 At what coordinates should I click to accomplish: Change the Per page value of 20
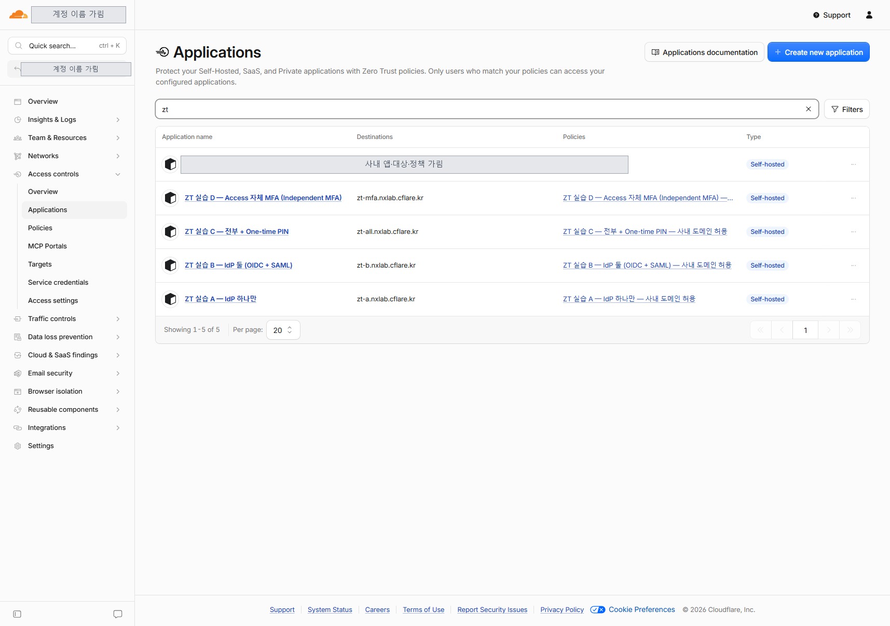[x=283, y=330]
